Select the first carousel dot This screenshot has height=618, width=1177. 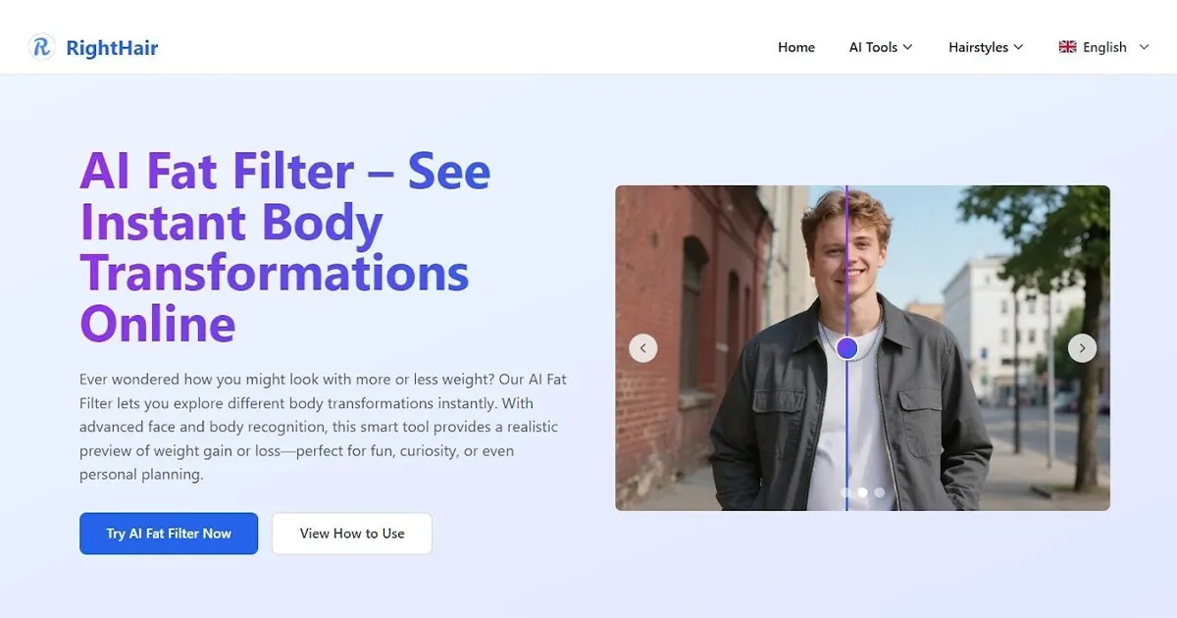coord(845,492)
